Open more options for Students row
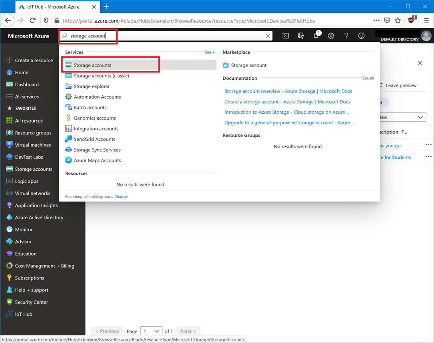 pos(428,157)
